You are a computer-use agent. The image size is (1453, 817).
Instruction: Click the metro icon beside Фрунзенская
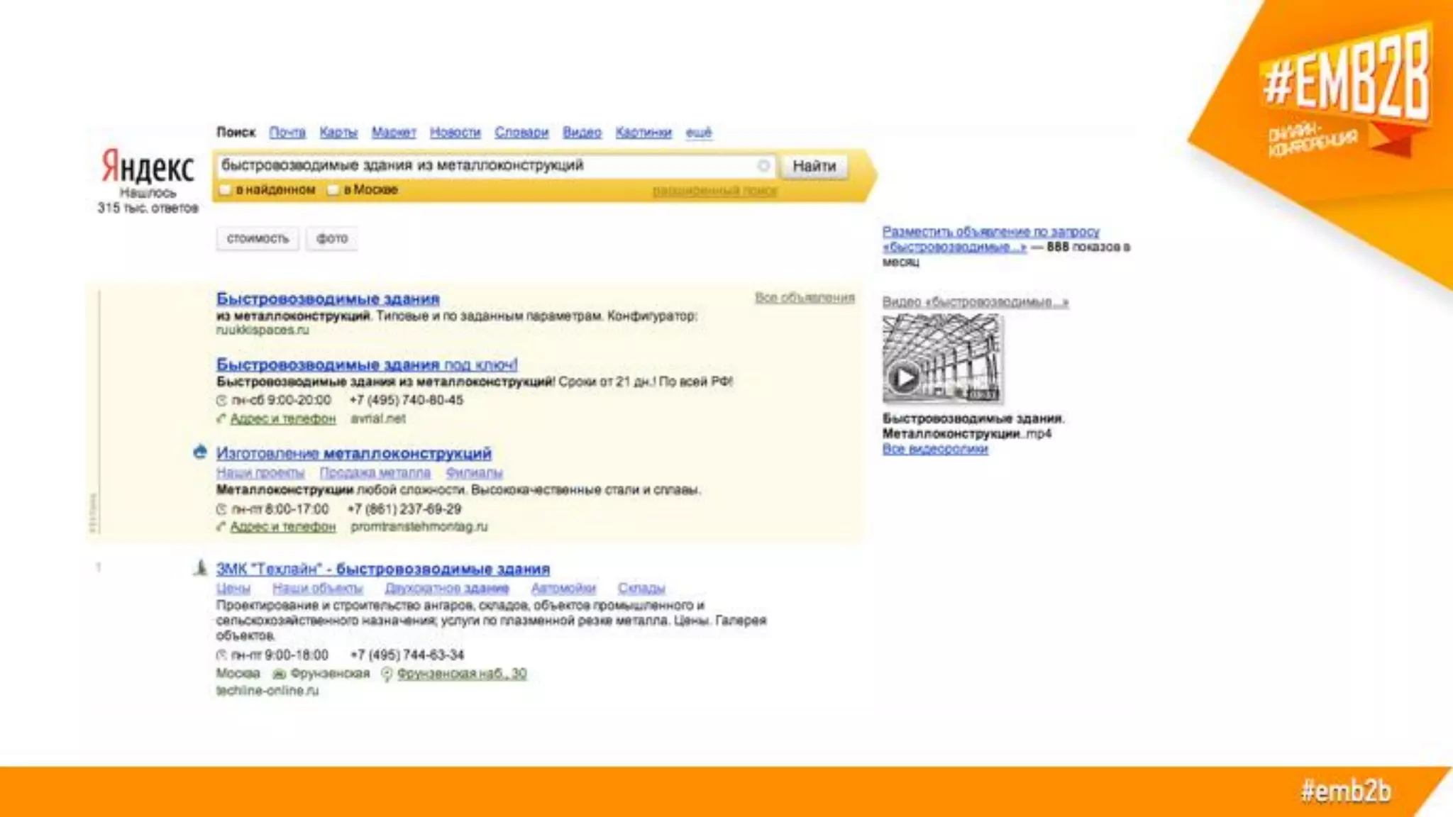[280, 674]
